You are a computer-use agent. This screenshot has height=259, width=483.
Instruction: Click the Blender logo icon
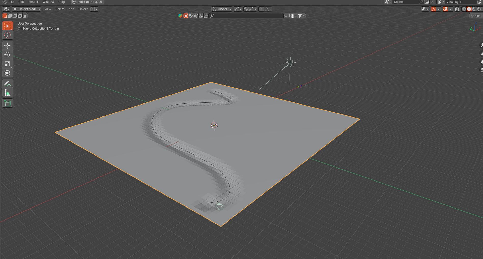click(x=4, y=2)
